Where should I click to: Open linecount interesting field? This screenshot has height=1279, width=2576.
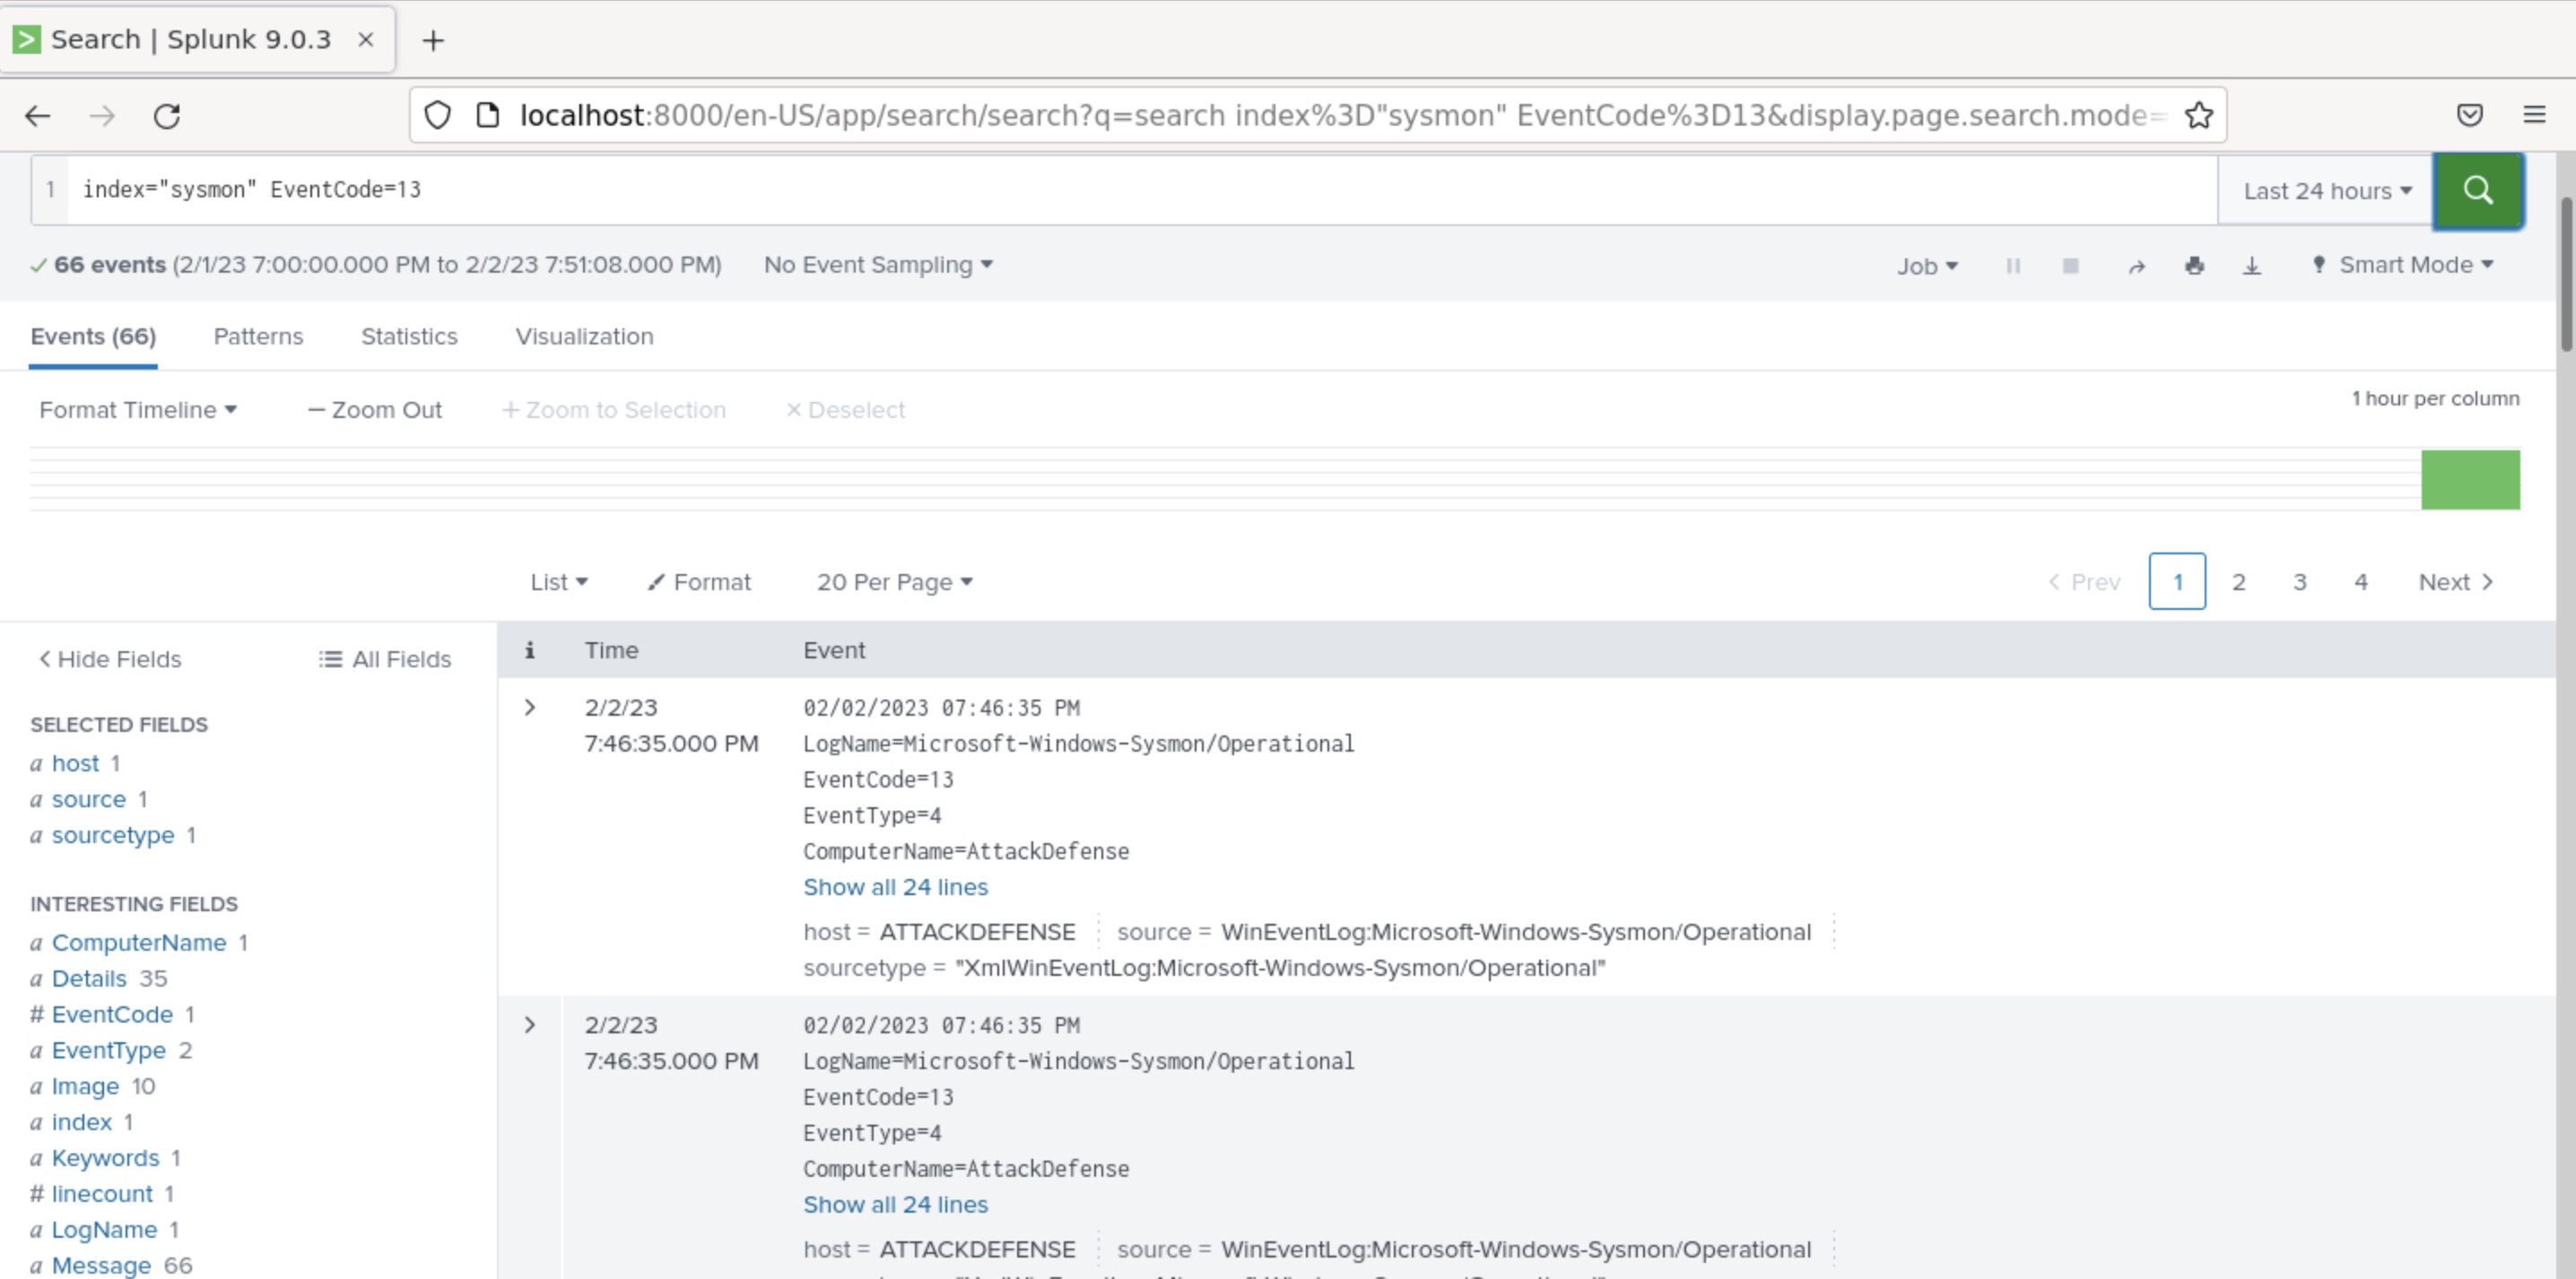pyautogui.click(x=102, y=1194)
